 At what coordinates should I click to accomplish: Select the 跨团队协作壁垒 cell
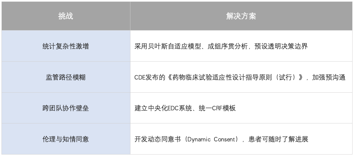coord(66,108)
